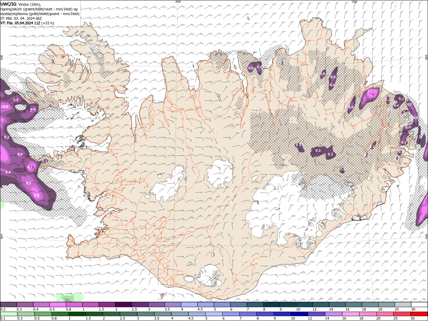This screenshot has height=321, width=428.
Task: Click '0.2' label under the upper legend
Action: (3, 309)
